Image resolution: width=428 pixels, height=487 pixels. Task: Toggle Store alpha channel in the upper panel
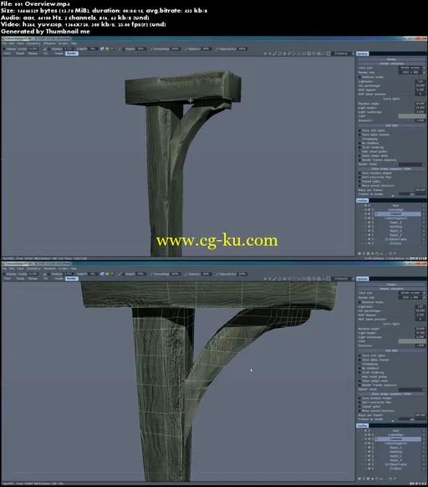(359, 135)
